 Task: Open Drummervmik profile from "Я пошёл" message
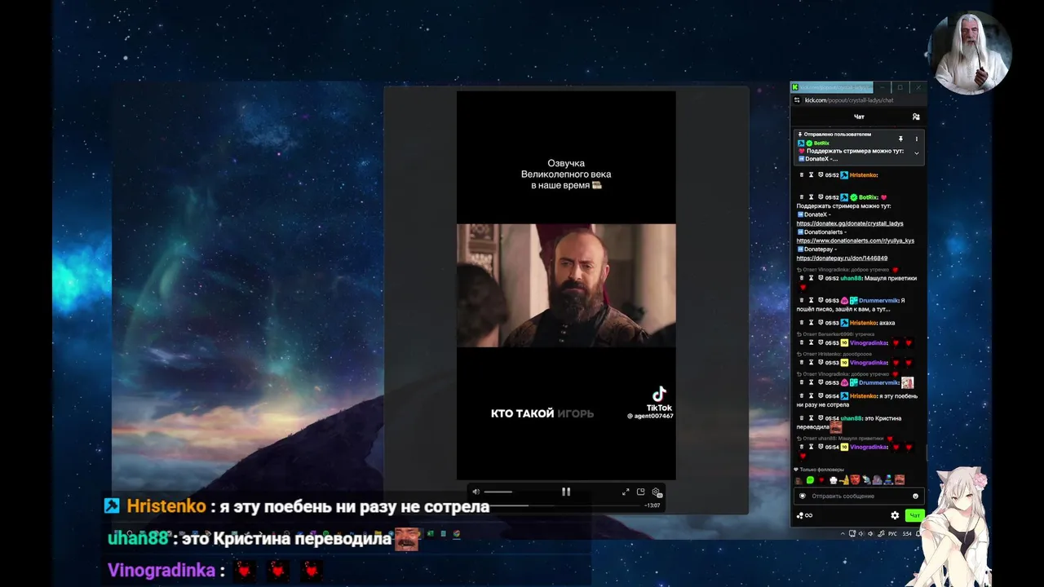[x=879, y=301]
